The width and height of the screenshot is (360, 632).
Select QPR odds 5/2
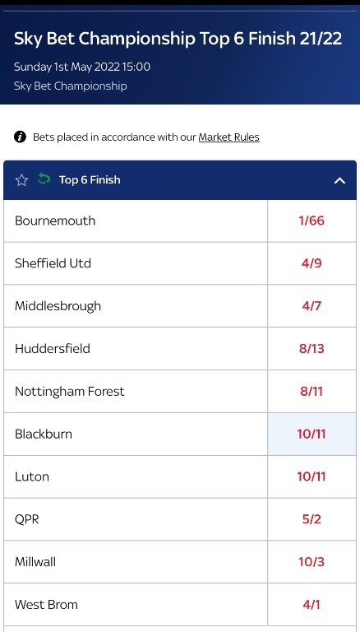[312, 520]
